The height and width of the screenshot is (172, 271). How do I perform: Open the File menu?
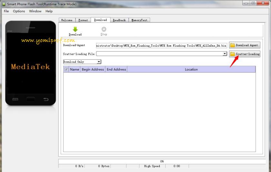[x=6, y=11]
